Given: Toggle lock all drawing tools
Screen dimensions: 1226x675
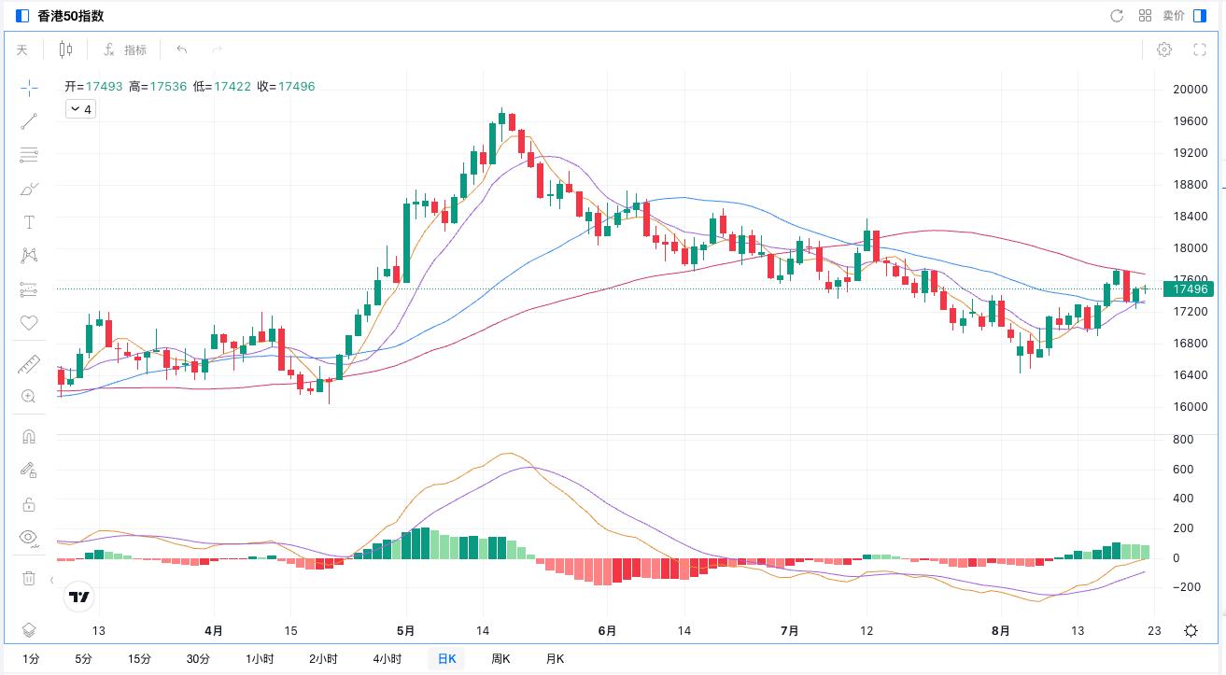Looking at the screenshot, I should click(x=29, y=504).
